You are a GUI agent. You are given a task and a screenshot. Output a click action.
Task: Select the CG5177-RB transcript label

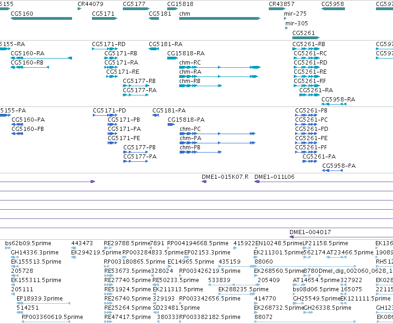(139, 81)
